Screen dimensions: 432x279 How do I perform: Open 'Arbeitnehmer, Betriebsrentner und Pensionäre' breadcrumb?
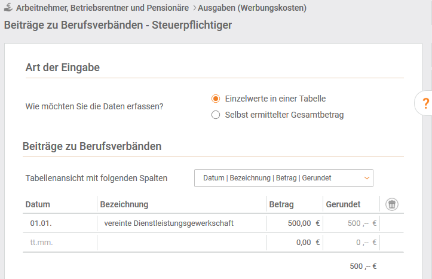pos(102,8)
